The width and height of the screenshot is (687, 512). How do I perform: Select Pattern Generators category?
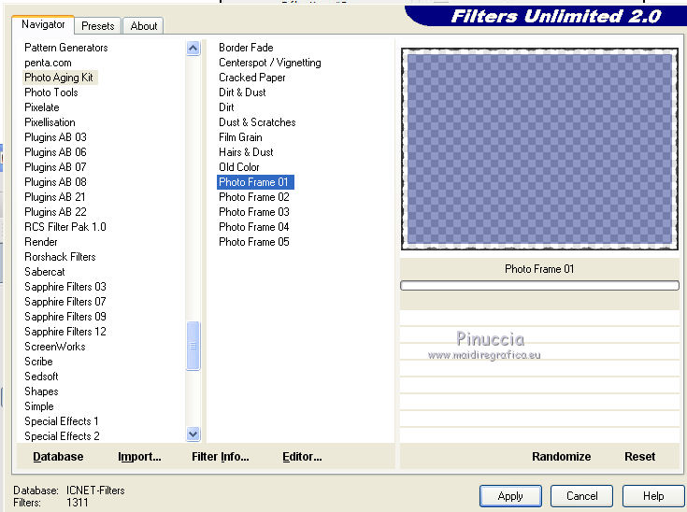(66, 48)
